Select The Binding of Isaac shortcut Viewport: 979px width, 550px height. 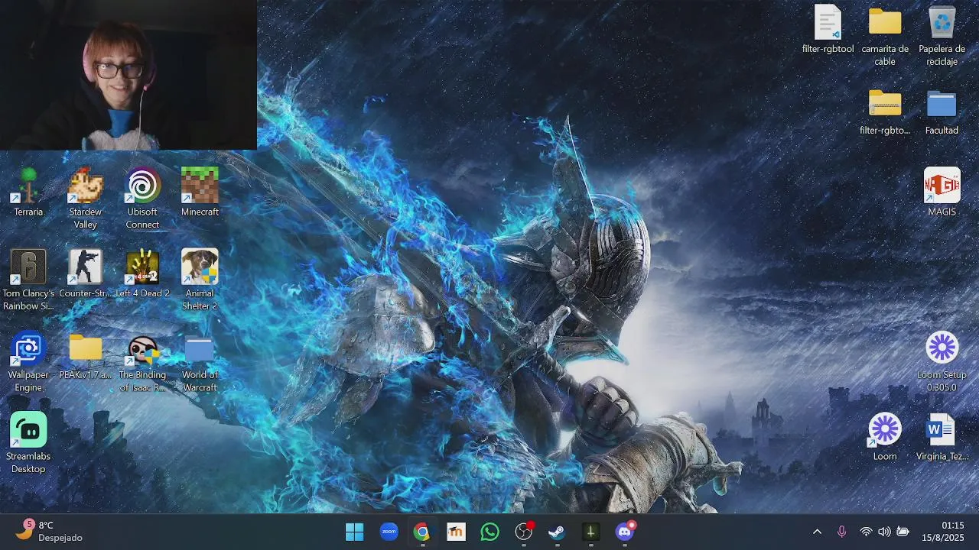coord(142,361)
